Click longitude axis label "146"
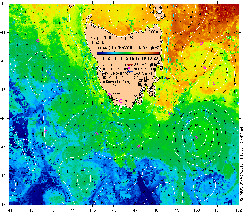This screenshot has height=214, width=245. pos(113,210)
